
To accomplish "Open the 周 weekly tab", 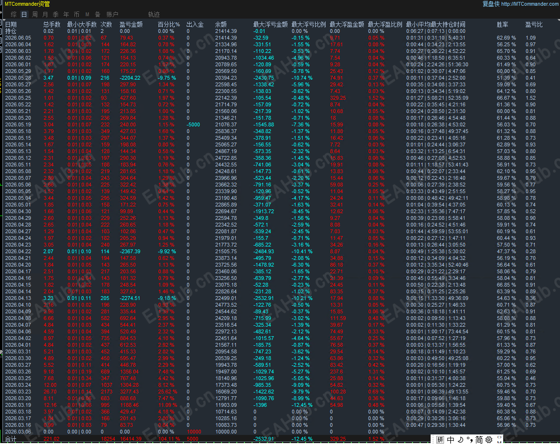I will pos(35,14).
